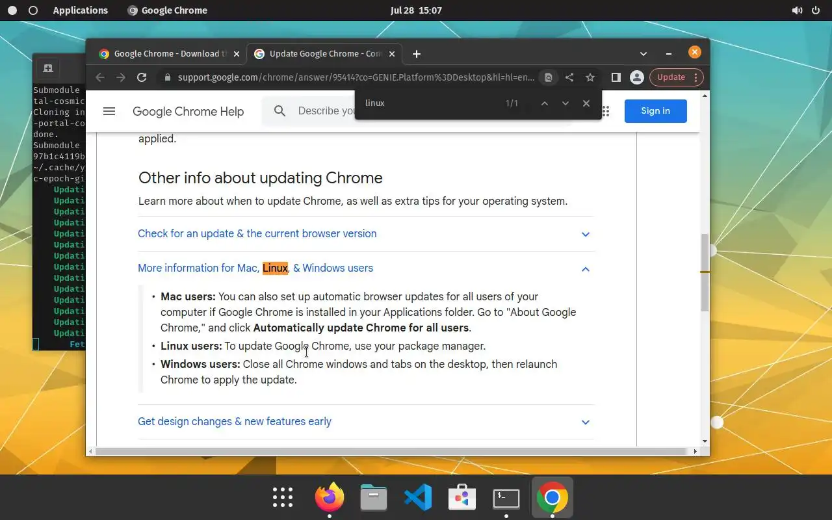Open Chrome side panel icon
Viewport: 832px width, 520px height.
click(x=616, y=77)
